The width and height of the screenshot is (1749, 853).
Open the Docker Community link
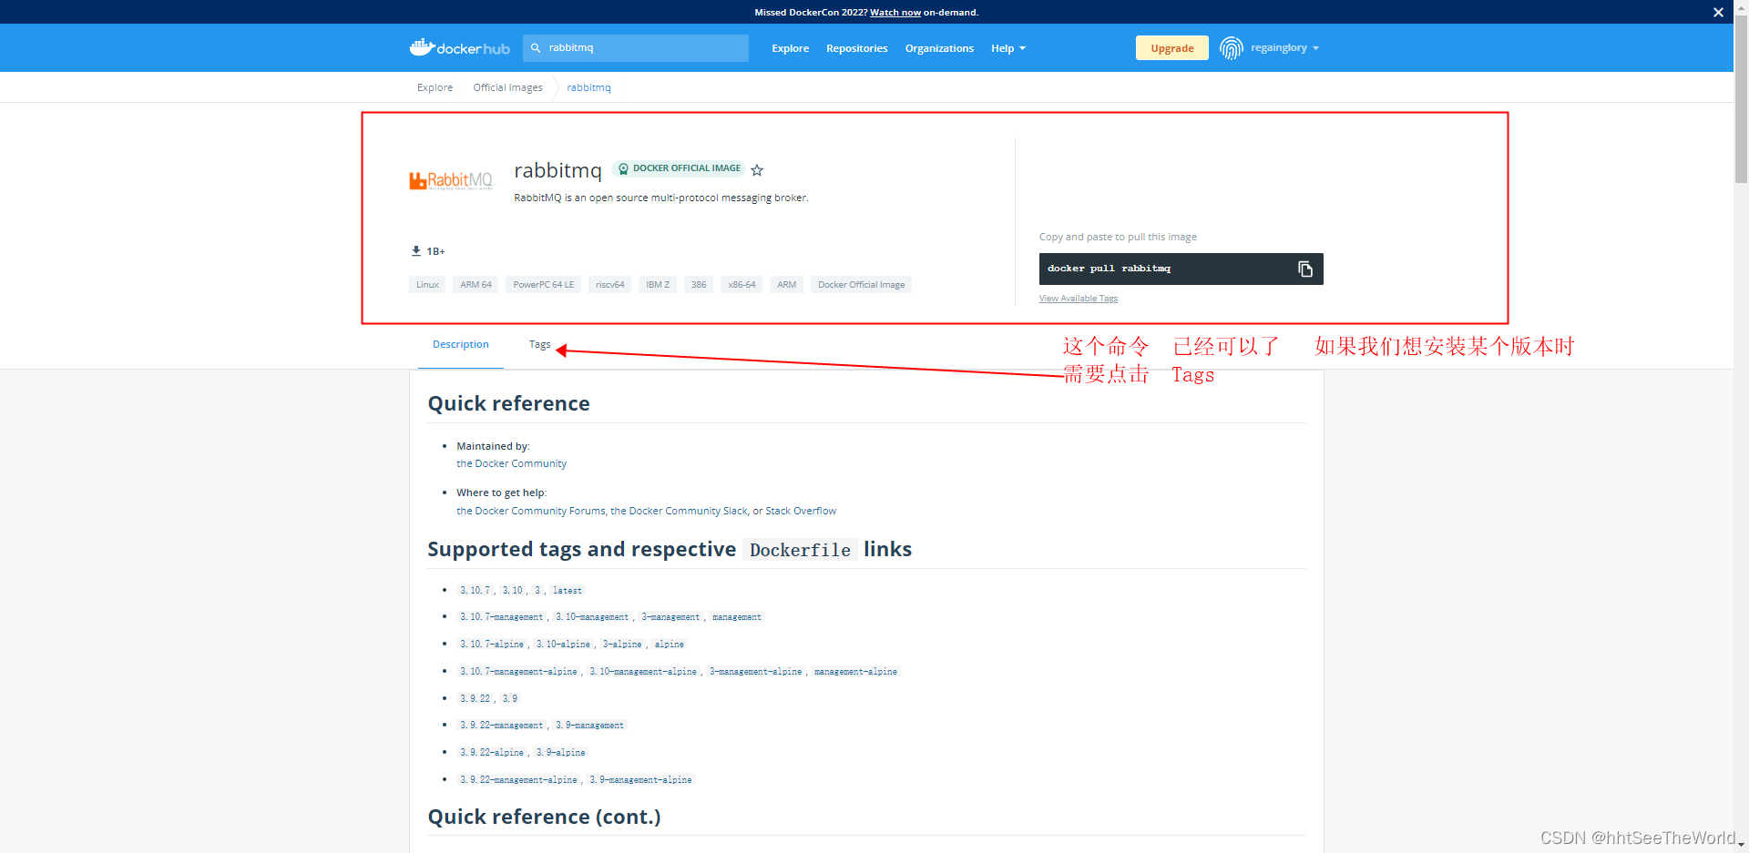point(511,463)
